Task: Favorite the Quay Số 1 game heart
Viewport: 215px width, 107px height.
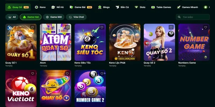Action: click(33, 27)
